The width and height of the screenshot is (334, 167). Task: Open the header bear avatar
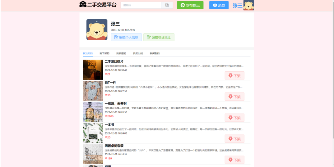click(x=248, y=5)
